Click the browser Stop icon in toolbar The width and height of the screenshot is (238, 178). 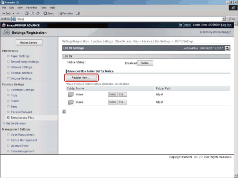point(27,13)
